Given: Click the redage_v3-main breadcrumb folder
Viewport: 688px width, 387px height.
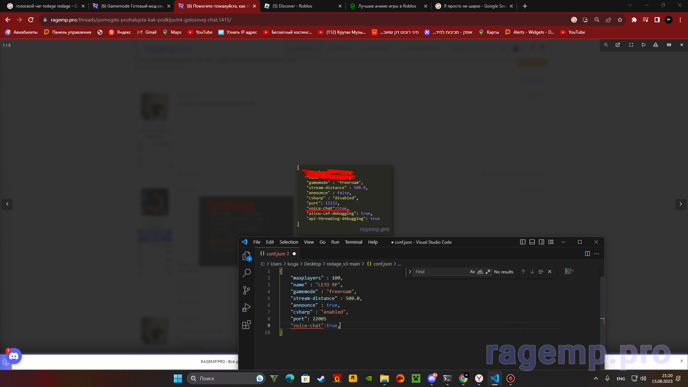Looking at the screenshot, I should (x=343, y=264).
